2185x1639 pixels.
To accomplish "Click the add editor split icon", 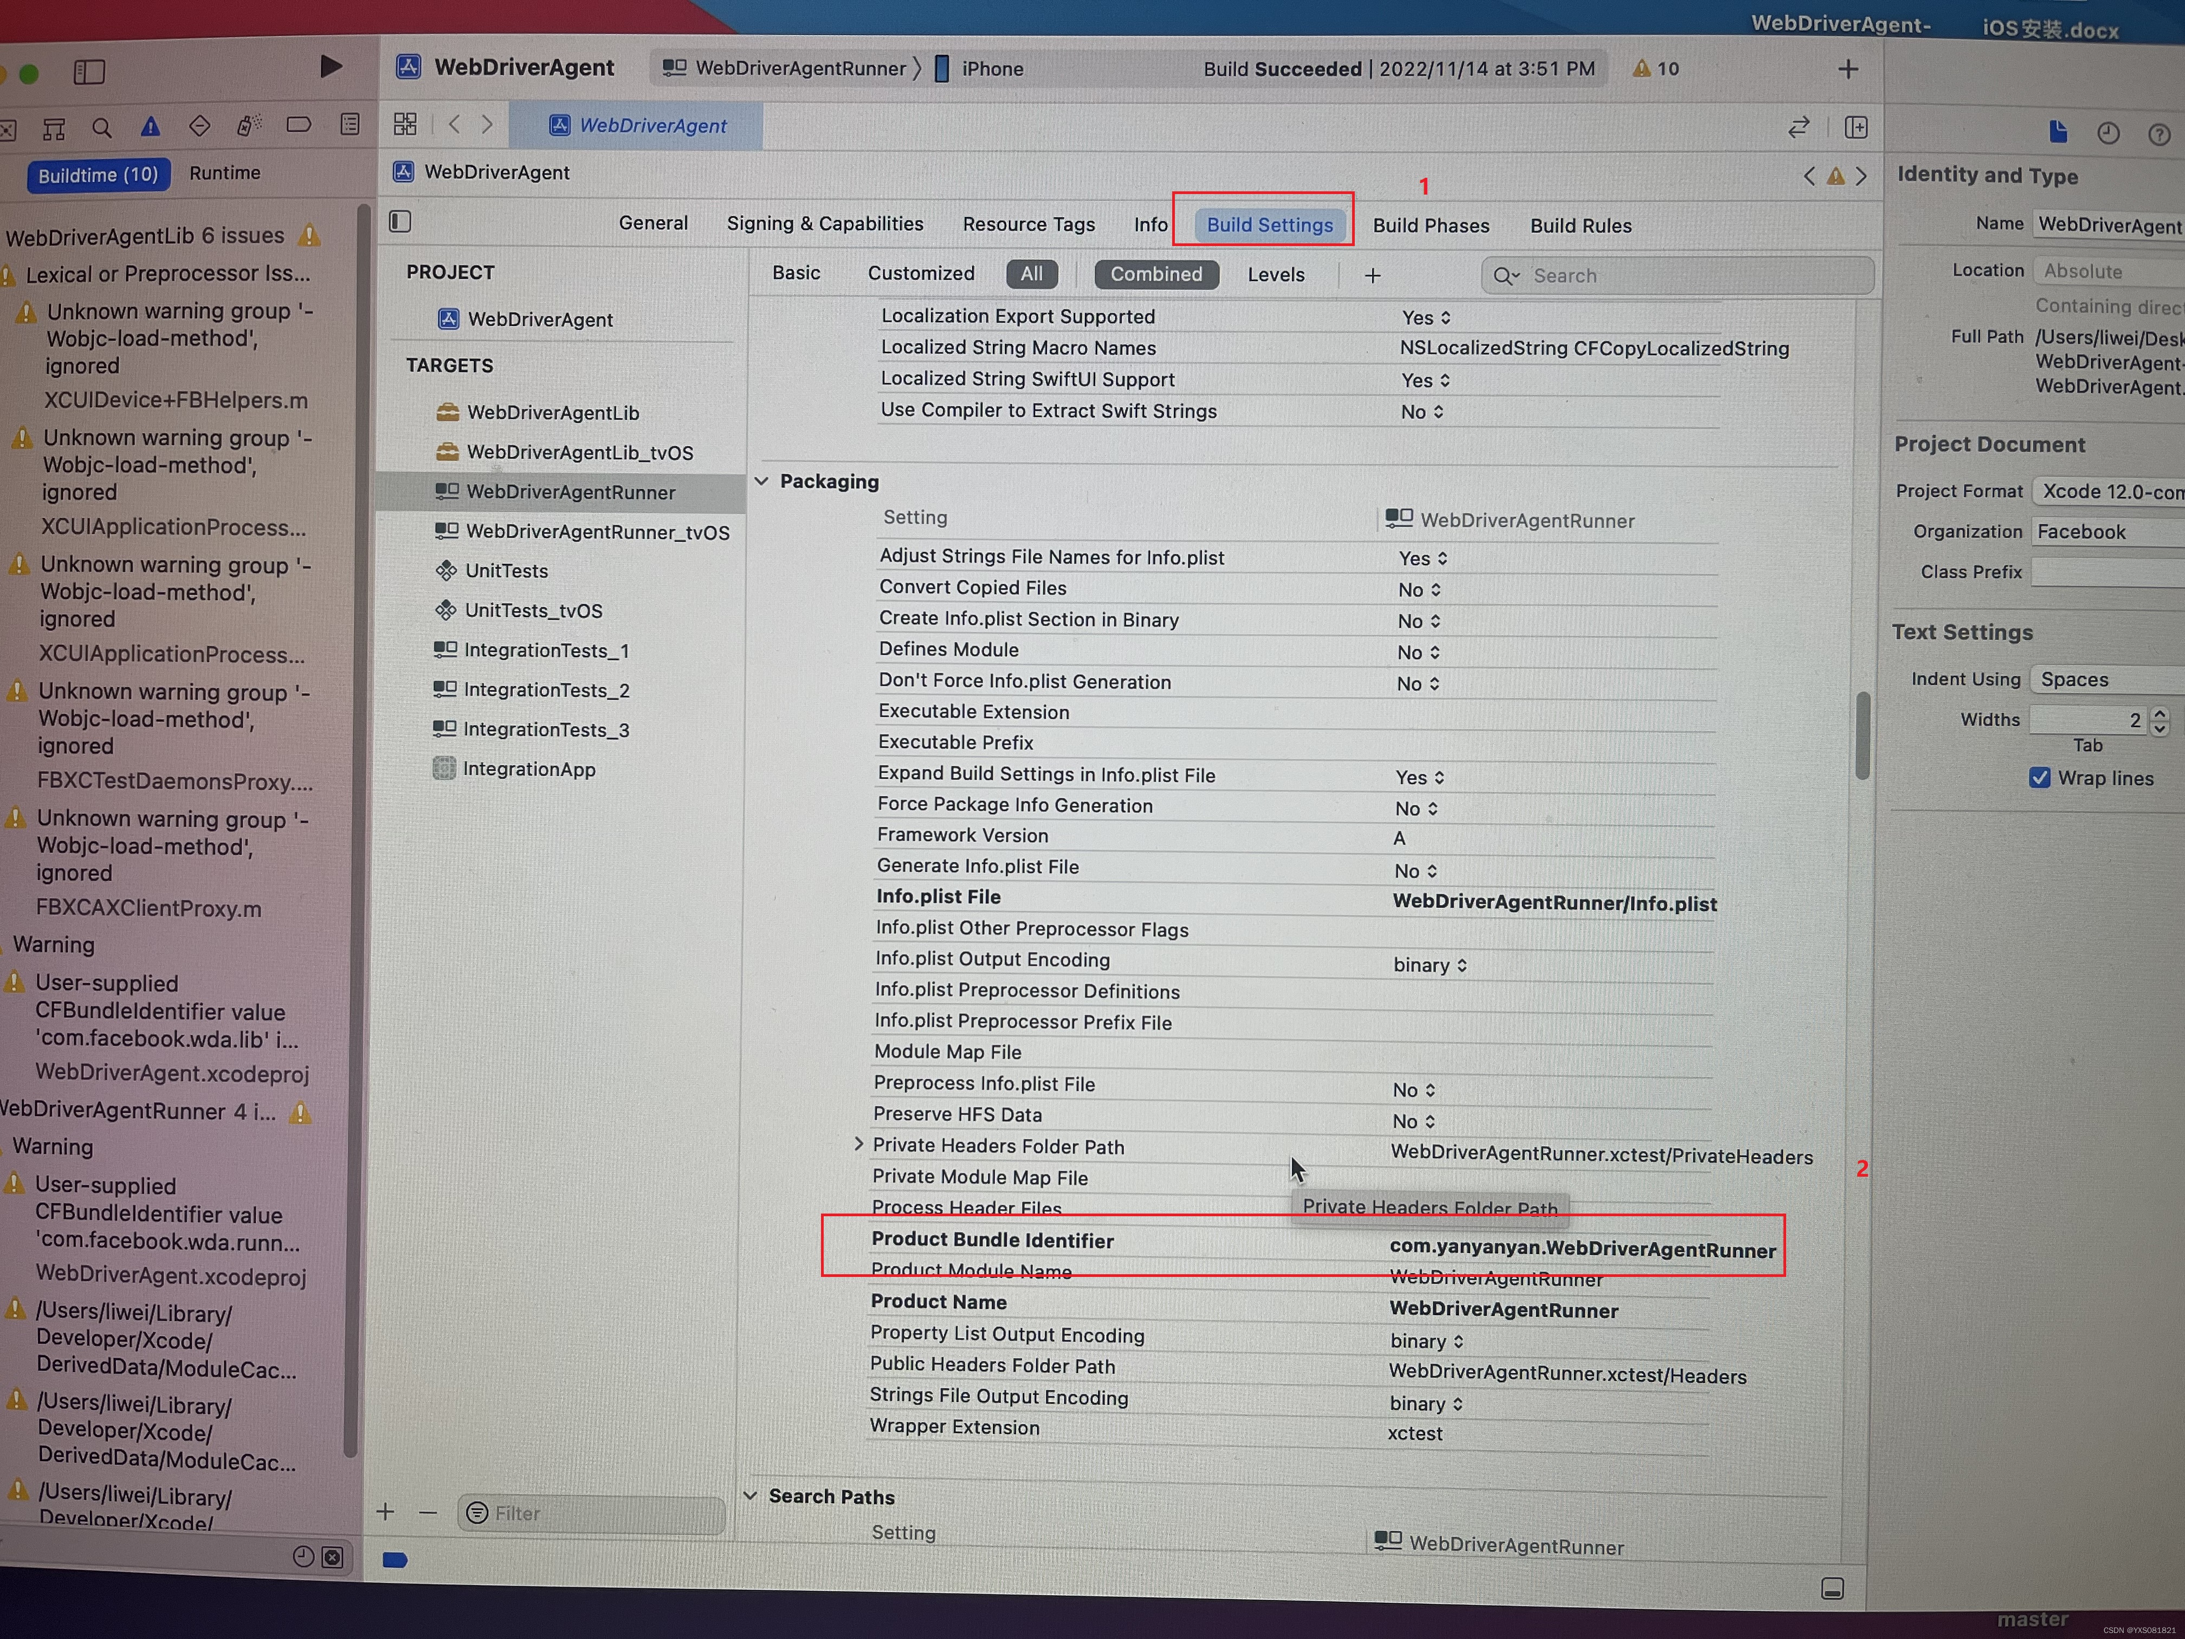I will click(1856, 127).
